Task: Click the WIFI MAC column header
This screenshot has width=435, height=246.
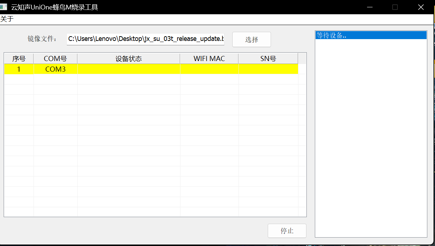Action: coord(209,58)
